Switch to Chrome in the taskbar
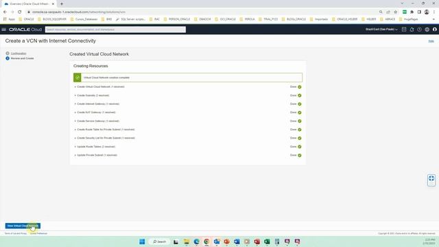The width and height of the screenshot is (439, 247). coord(206,242)
